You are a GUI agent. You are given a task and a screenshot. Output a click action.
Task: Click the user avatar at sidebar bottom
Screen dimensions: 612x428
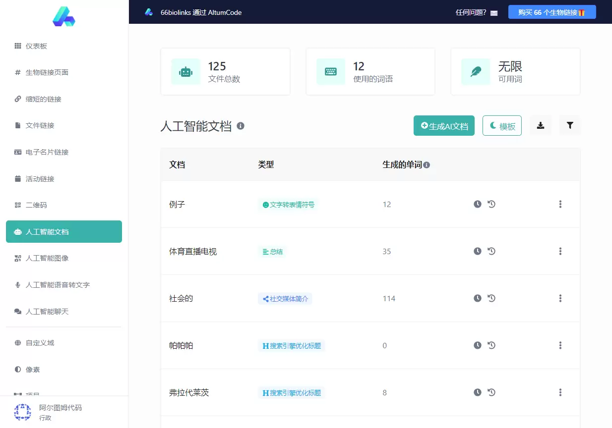point(23,412)
